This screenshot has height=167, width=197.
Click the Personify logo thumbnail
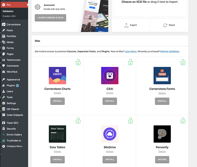(162, 134)
